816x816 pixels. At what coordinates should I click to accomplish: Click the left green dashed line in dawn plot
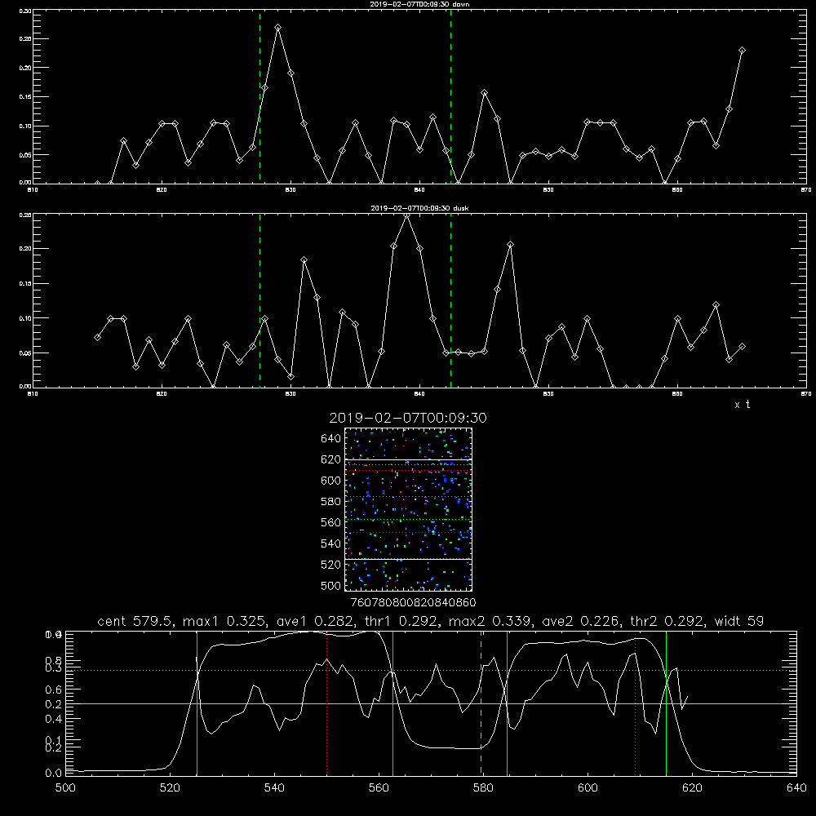pyautogui.click(x=259, y=96)
